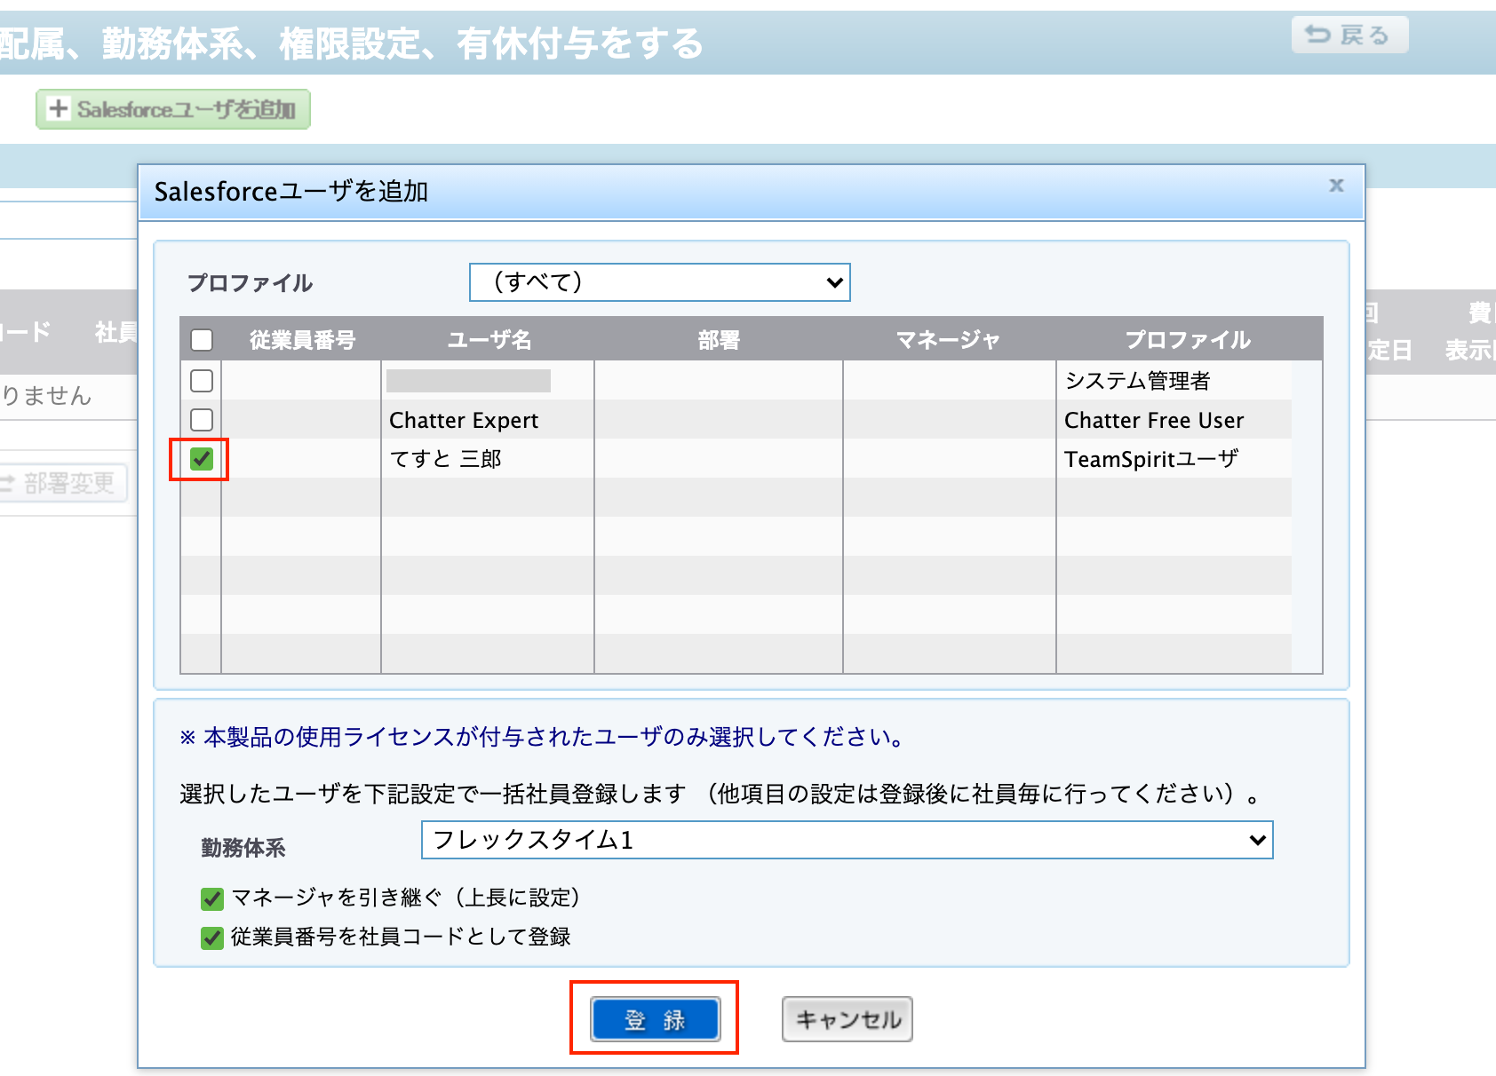
Task: Click the plus icon on Salesforceユーザを追加
Action: pos(59,109)
